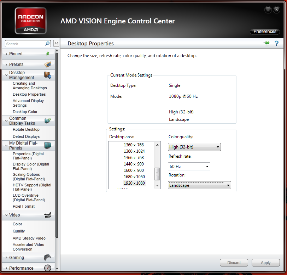Click the Presets icon
Image resolution: width=287 pixels, height=275 pixels.
(x=48, y=64)
